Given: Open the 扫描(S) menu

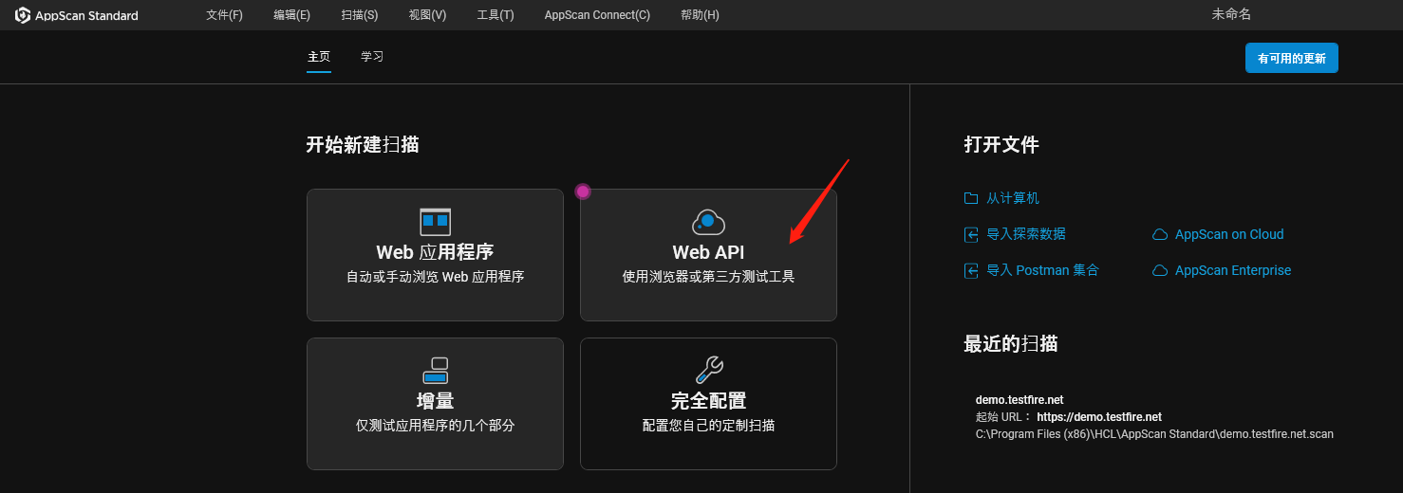Looking at the screenshot, I should (359, 15).
